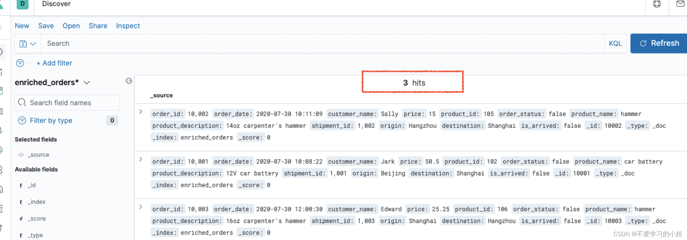The height and width of the screenshot is (240, 687).
Task: Click the string type icon beside _index
Action: click(21, 202)
